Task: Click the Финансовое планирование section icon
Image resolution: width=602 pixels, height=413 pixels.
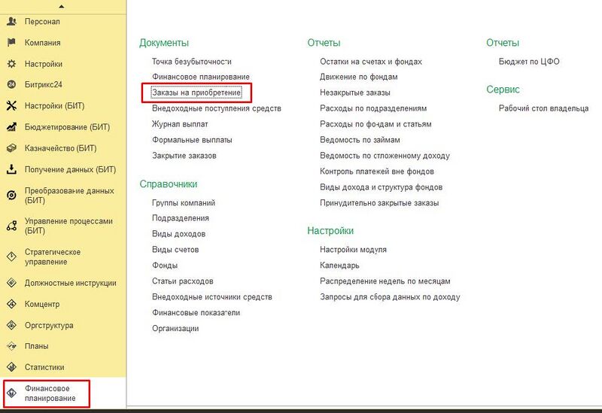Action: (11, 393)
